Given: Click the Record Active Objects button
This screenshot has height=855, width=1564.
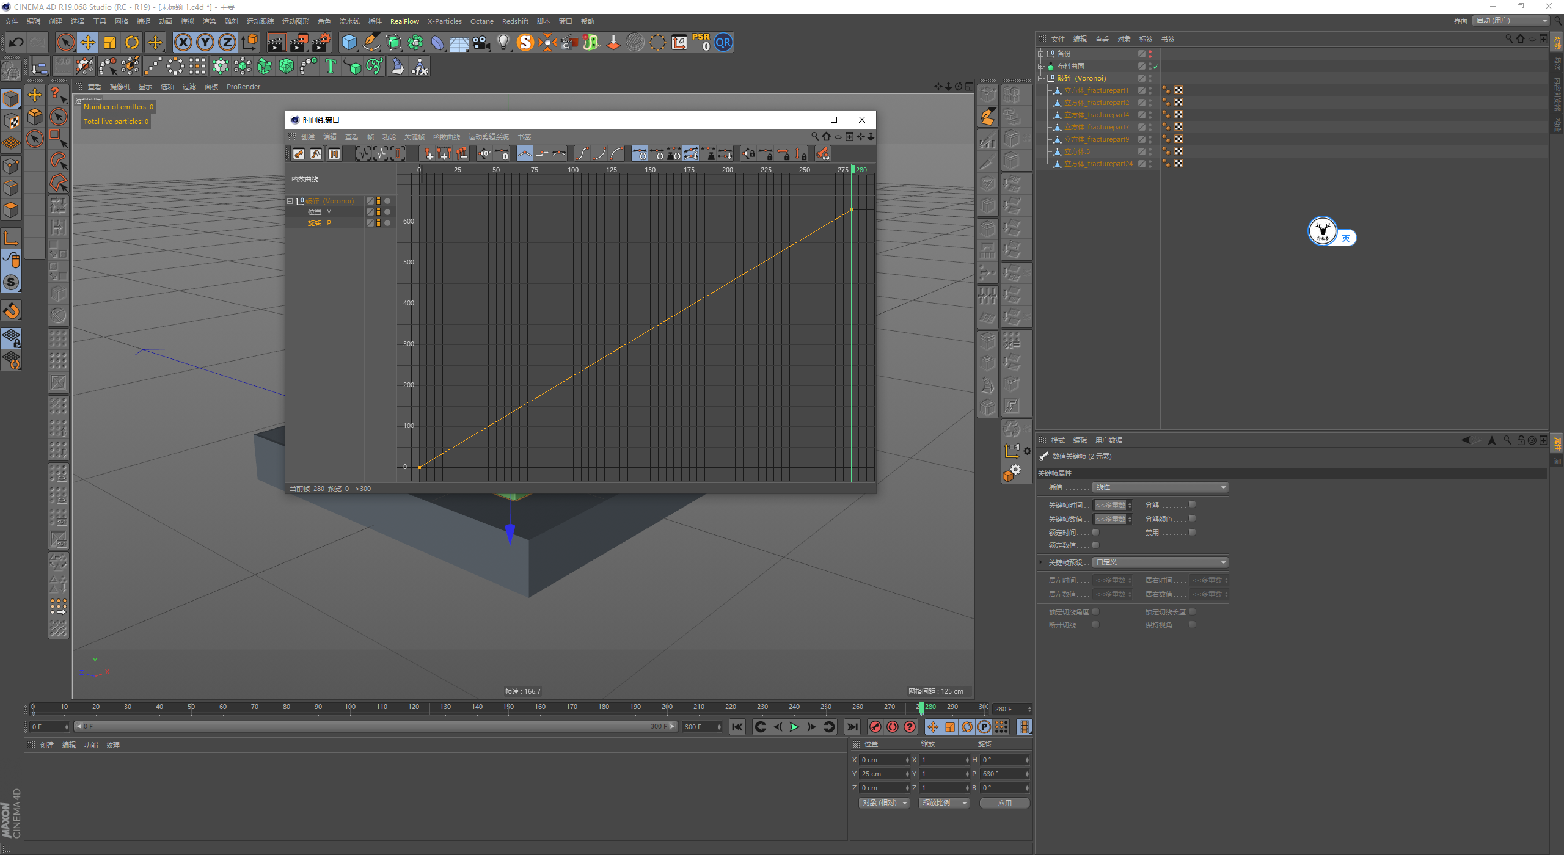Looking at the screenshot, I should (875, 727).
